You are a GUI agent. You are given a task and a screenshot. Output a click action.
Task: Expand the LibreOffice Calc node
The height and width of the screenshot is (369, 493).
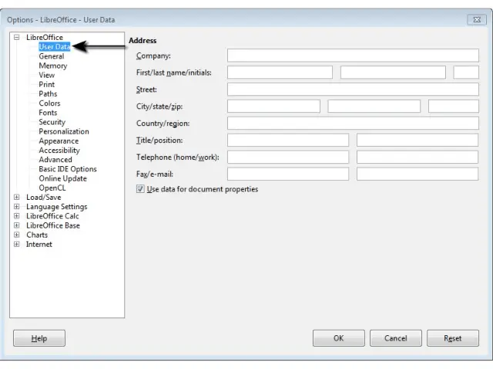point(17,216)
